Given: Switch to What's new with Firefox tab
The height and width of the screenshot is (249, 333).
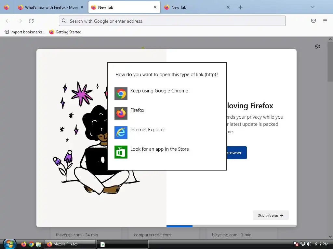Looking at the screenshot, I should tap(50, 7).
